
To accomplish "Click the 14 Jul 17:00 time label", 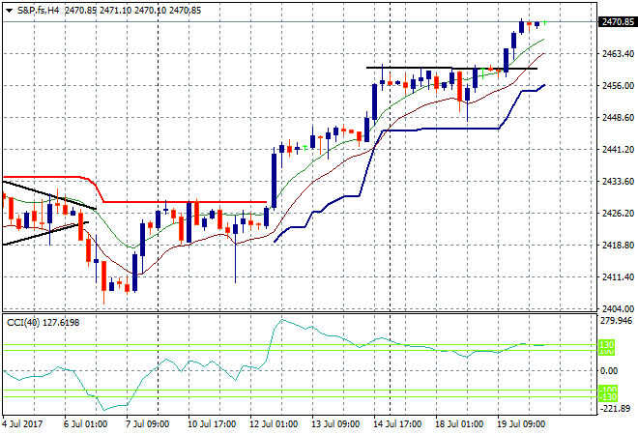I will coord(397,424).
